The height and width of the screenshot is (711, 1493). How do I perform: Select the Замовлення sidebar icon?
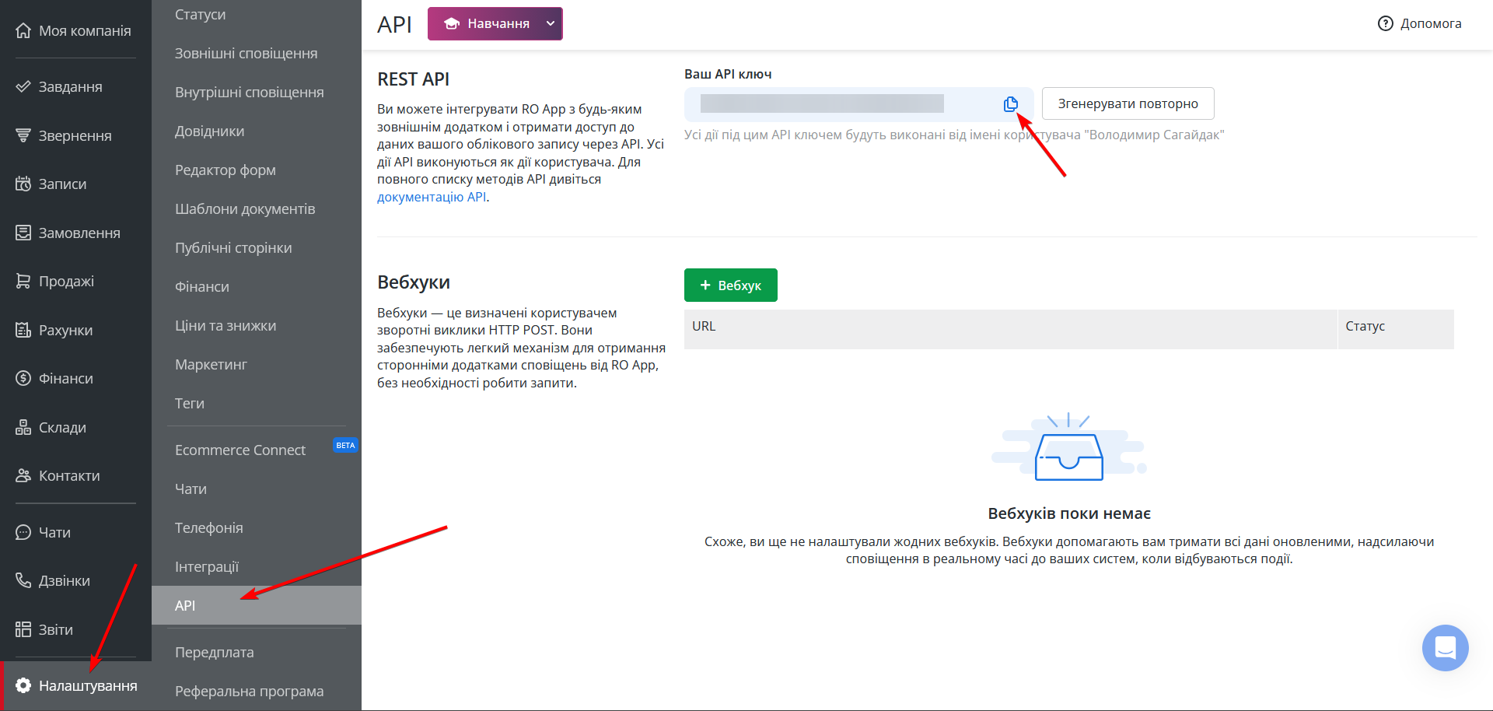pos(23,232)
